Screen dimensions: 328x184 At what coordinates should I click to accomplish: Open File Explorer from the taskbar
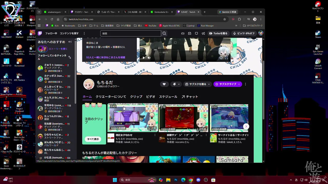point(168,180)
